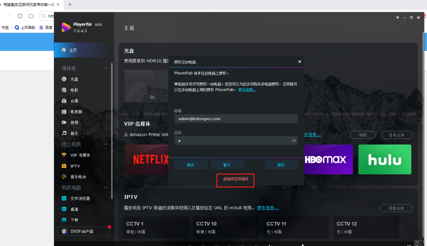Open the VIP 流媒体 diamond icon
Viewport: 427px width, 246px height.
(x=64, y=155)
